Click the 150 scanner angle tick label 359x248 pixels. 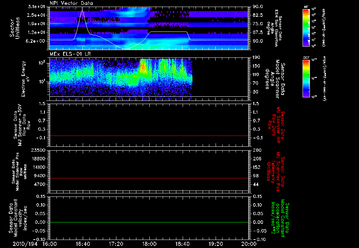257,66
